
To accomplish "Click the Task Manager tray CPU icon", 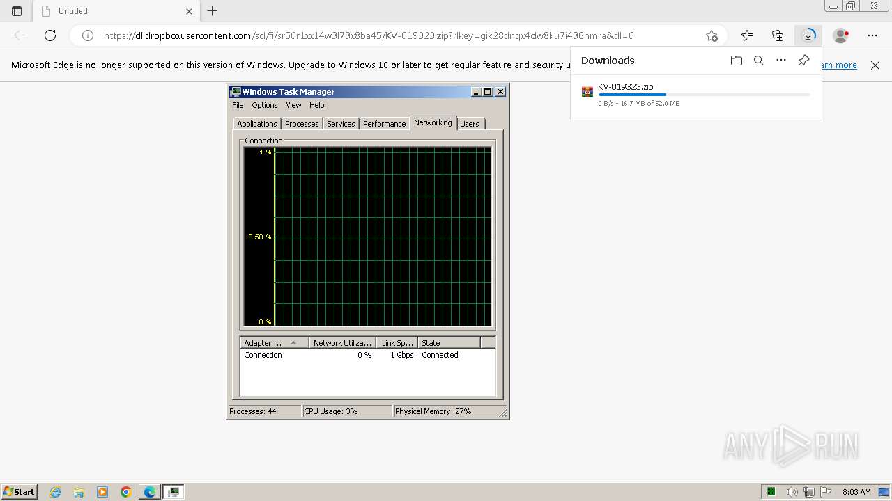I will pos(771,492).
